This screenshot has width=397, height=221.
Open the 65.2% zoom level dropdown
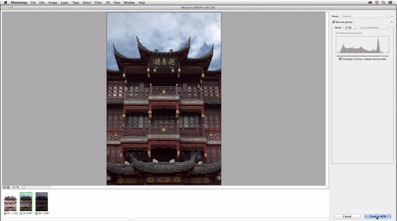click(23, 187)
